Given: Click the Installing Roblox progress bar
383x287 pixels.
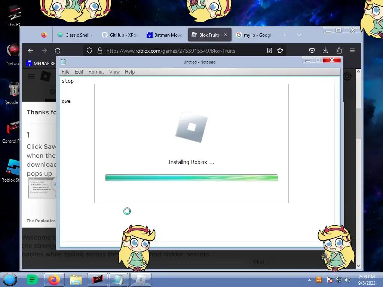Looking at the screenshot, I should 191,178.
